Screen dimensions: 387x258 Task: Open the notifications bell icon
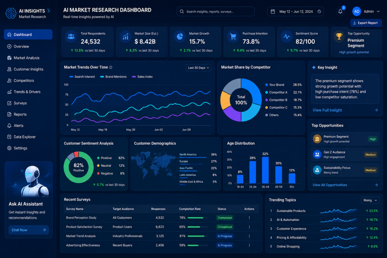tap(341, 11)
